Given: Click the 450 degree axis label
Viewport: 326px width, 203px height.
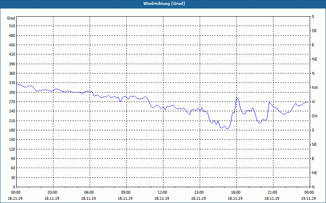Looking at the screenshot, I should pos(12,45).
